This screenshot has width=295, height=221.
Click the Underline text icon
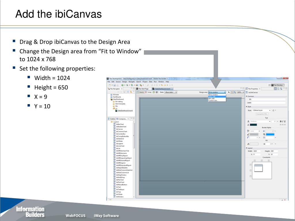click(285, 121)
